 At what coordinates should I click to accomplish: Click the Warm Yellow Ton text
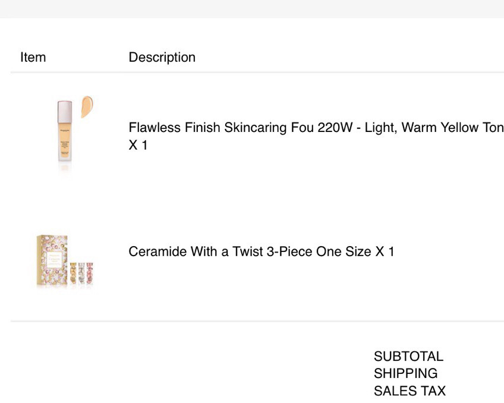pos(452,128)
